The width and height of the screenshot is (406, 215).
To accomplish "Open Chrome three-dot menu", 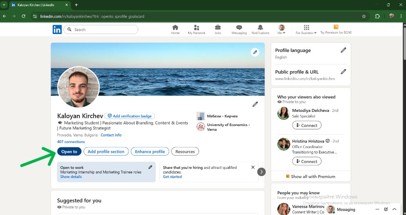I will pos(401,16).
